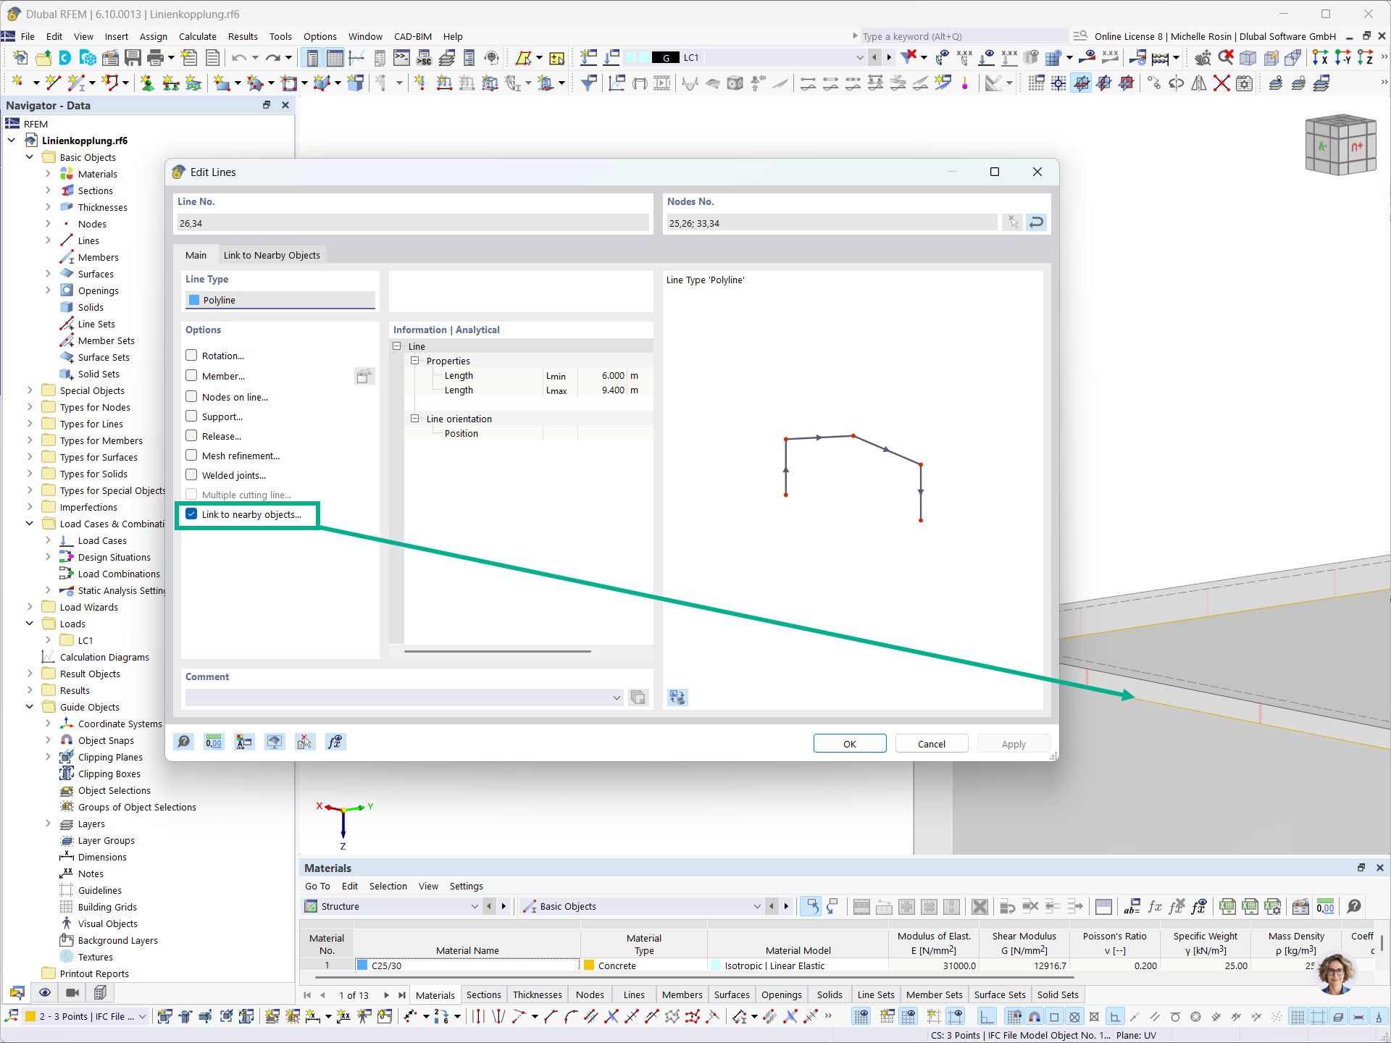Viewport: 1391px width, 1043px height.
Task: Click the Mirror objects icon in the toolbar
Action: click(x=1200, y=83)
